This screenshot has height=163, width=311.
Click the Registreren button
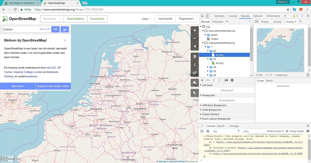[x=186, y=19]
